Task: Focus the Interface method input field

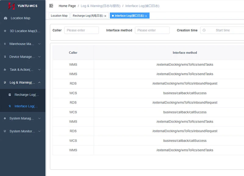Action: [152, 30]
